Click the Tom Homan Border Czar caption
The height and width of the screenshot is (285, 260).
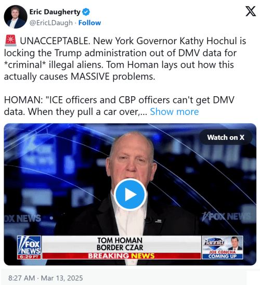(120, 244)
